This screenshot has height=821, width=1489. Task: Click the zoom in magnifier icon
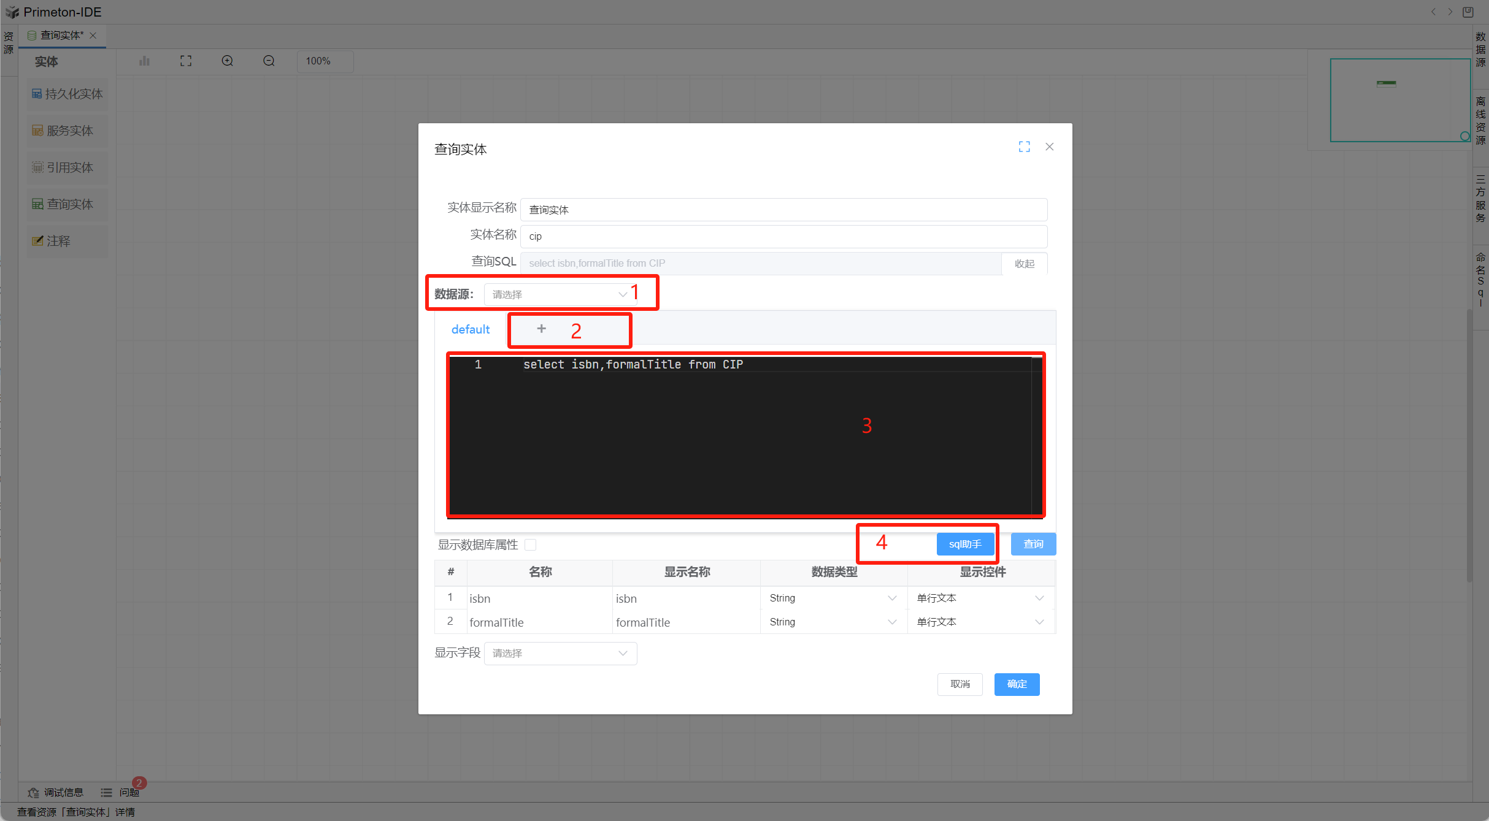(227, 61)
